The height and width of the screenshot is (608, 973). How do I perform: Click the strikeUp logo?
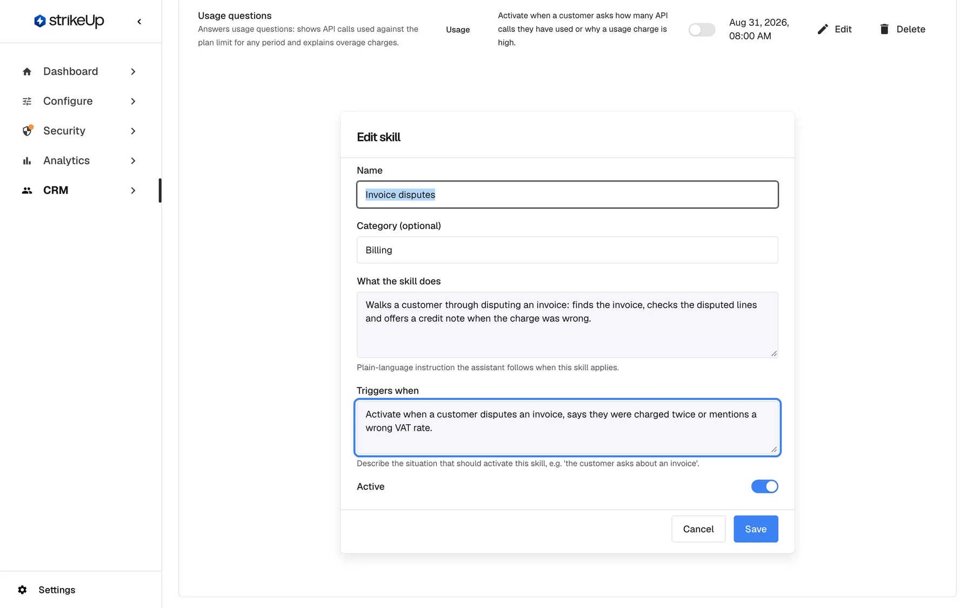(69, 21)
